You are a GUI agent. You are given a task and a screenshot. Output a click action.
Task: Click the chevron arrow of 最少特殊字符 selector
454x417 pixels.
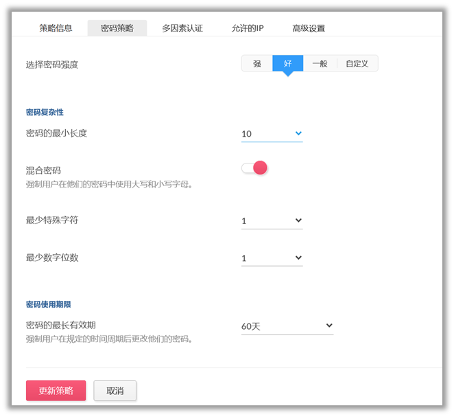pos(298,221)
